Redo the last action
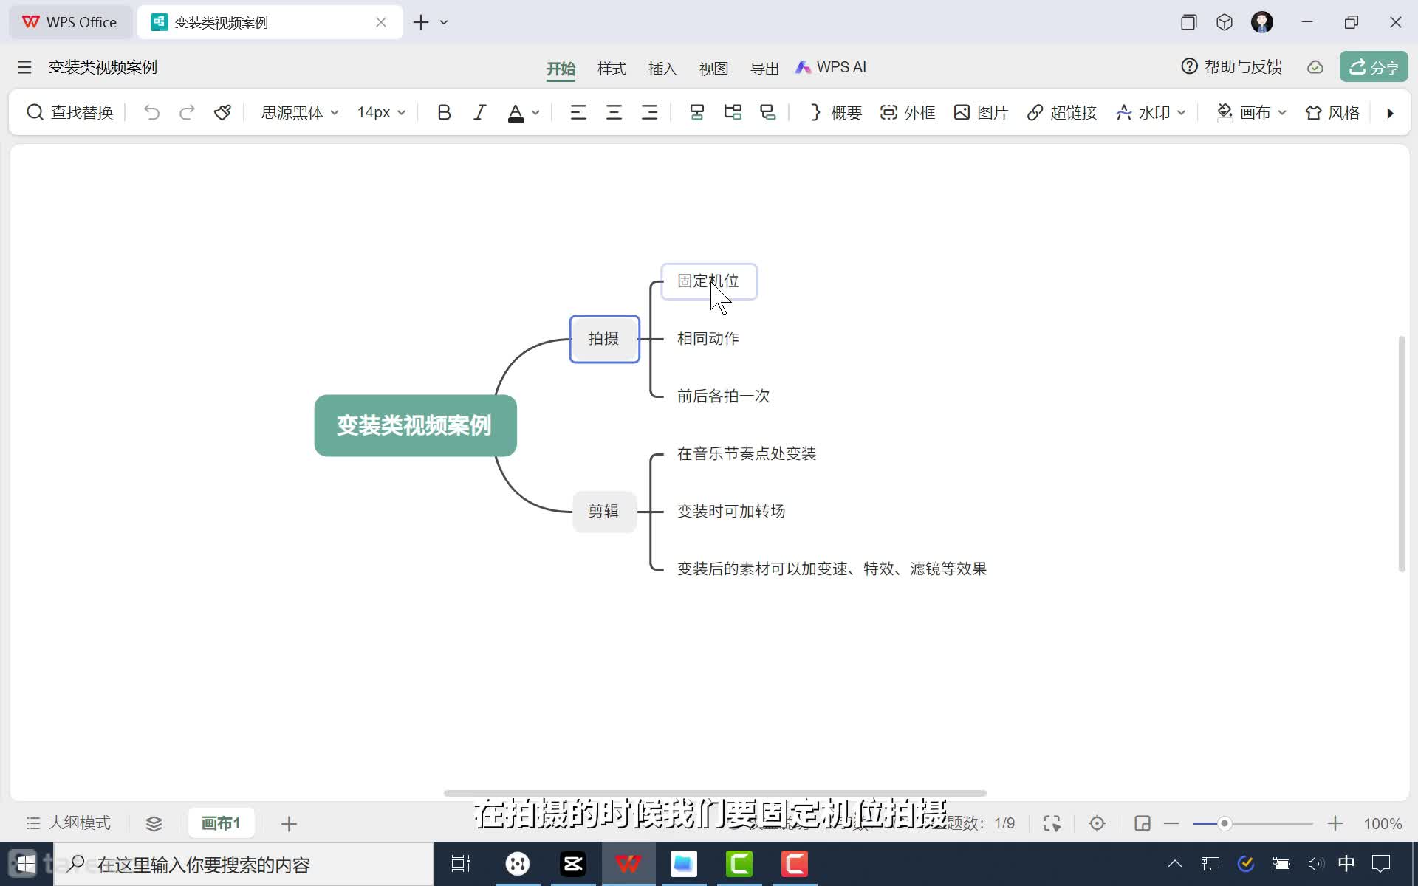The height and width of the screenshot is (886, 1418). (187, 112)
